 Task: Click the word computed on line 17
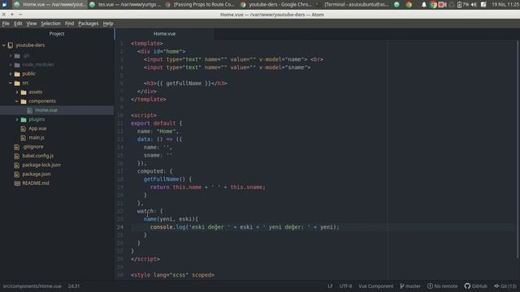[150, 171]
